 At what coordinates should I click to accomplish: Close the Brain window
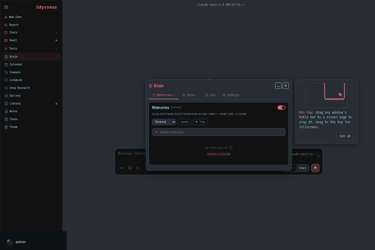[286, 86]
